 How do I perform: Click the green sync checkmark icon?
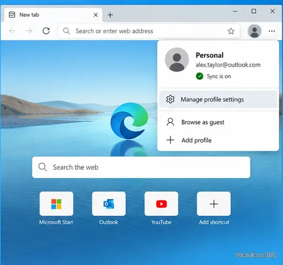click(x=199, y=76)
